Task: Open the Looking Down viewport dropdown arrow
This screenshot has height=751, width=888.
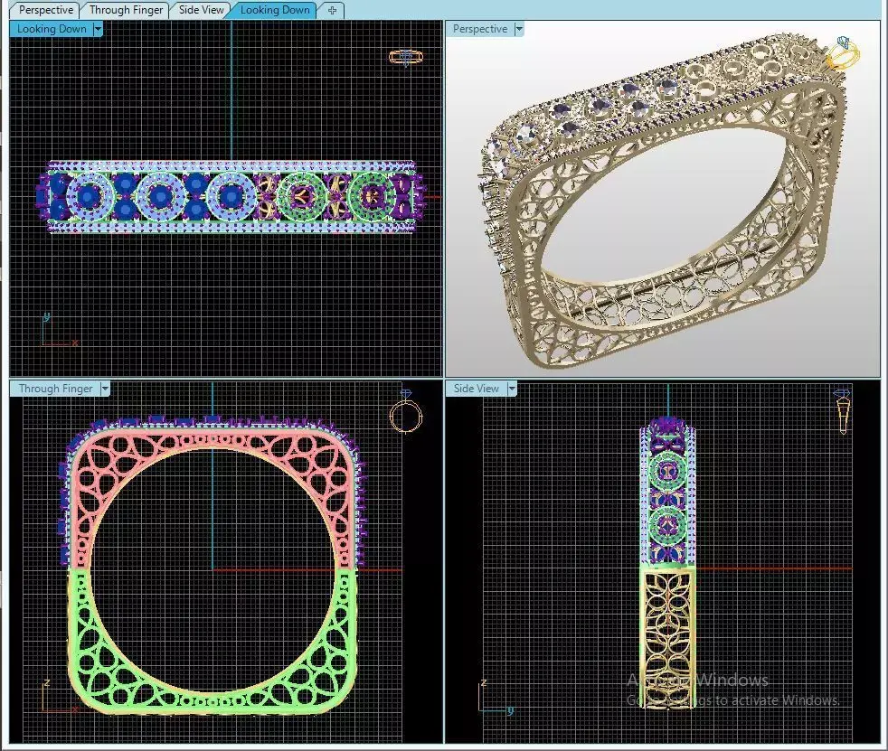Action: [x=98, y=29]
